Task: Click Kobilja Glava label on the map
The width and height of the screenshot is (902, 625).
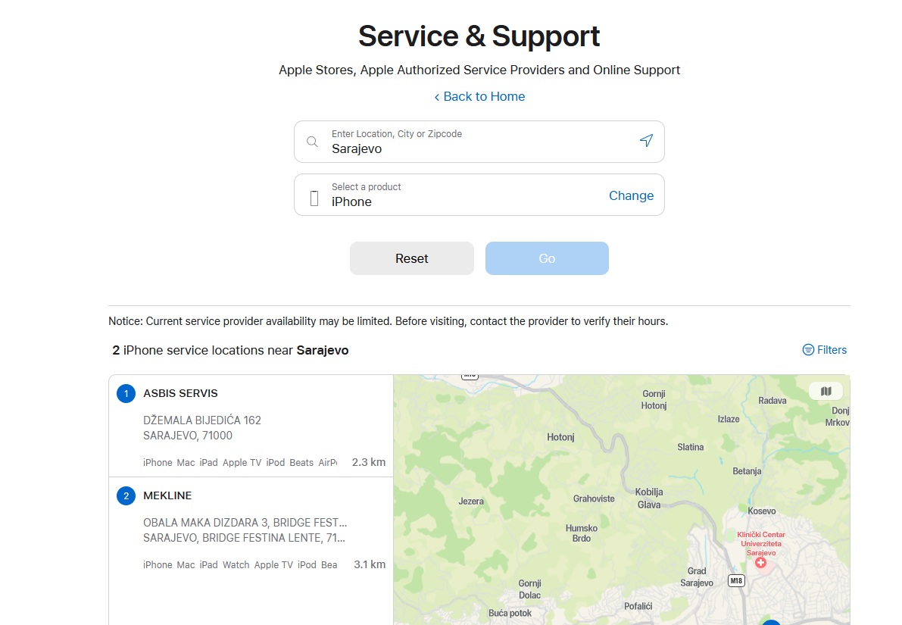Action: tap(649, 498)
